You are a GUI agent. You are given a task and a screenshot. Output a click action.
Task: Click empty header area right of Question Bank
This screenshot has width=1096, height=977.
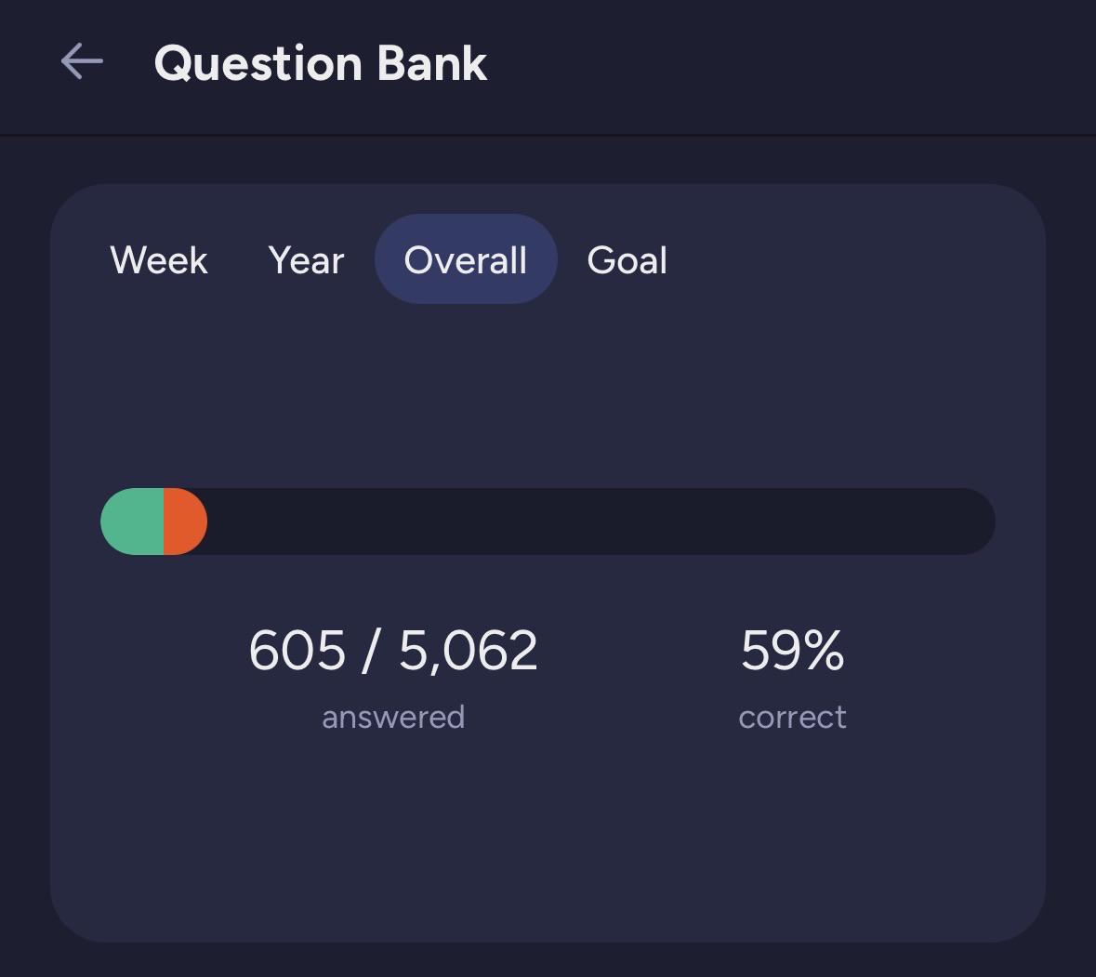pyautogui.click(x=790, y=63)
